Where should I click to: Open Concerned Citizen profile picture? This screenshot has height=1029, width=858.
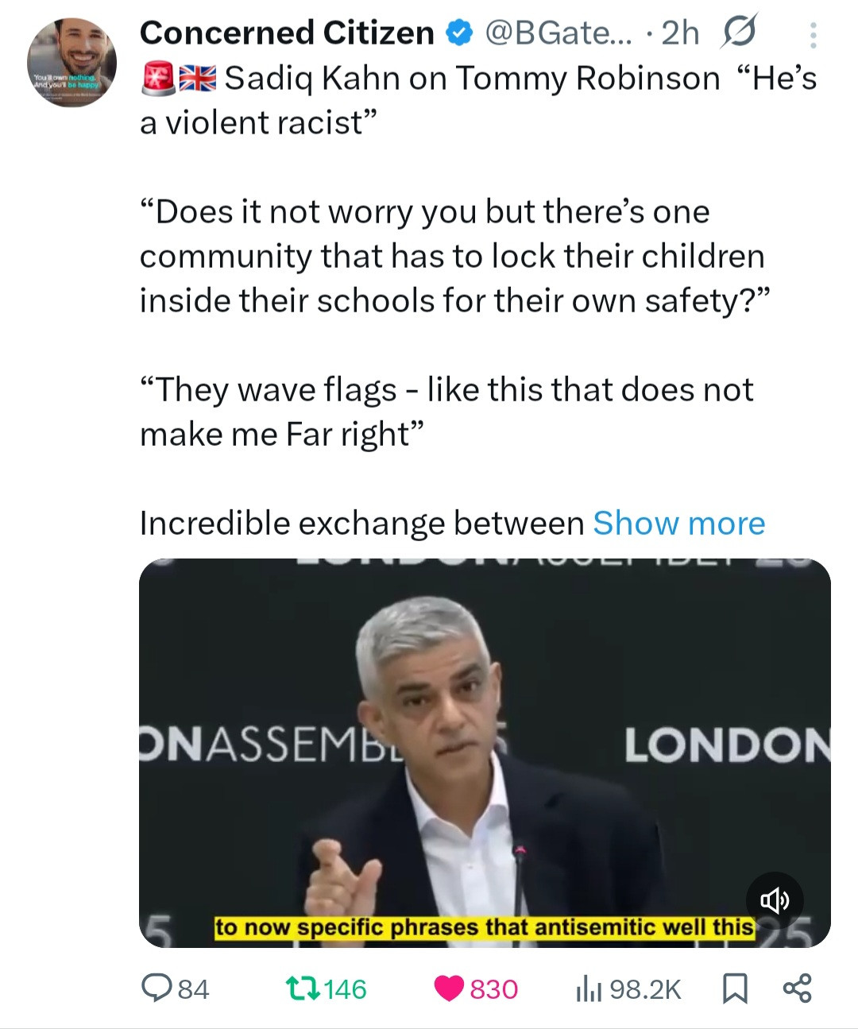point(71,63)
